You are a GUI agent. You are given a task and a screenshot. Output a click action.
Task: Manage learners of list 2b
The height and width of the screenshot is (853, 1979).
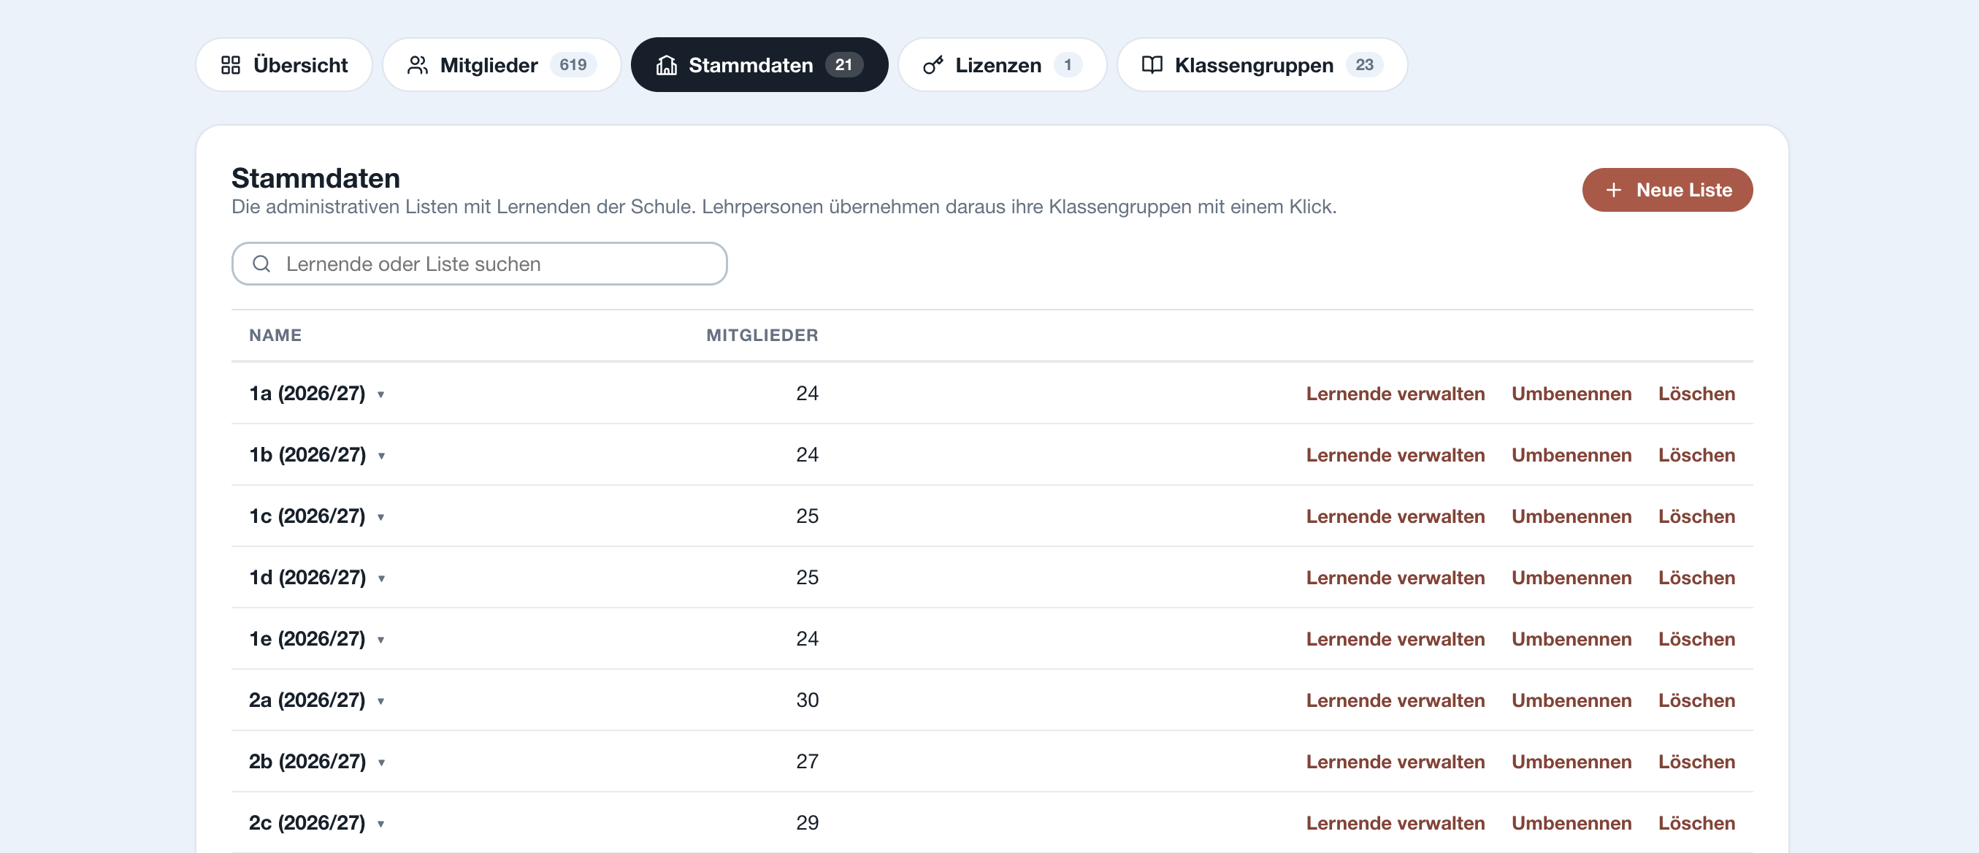pyautogui.click(x=1395, y=762)
